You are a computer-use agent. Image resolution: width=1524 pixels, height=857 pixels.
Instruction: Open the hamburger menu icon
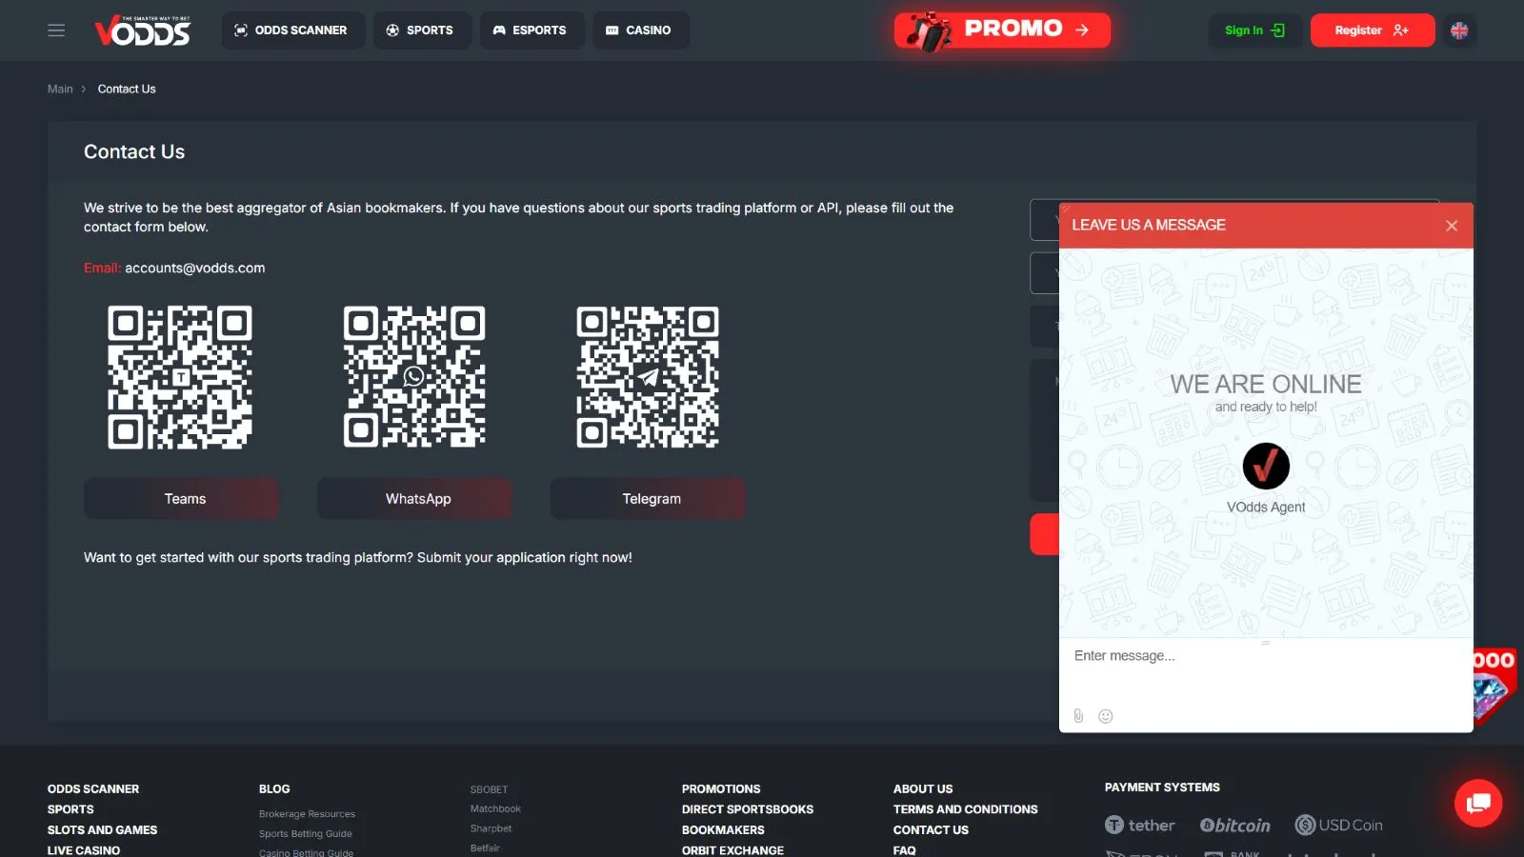[56, 30]
